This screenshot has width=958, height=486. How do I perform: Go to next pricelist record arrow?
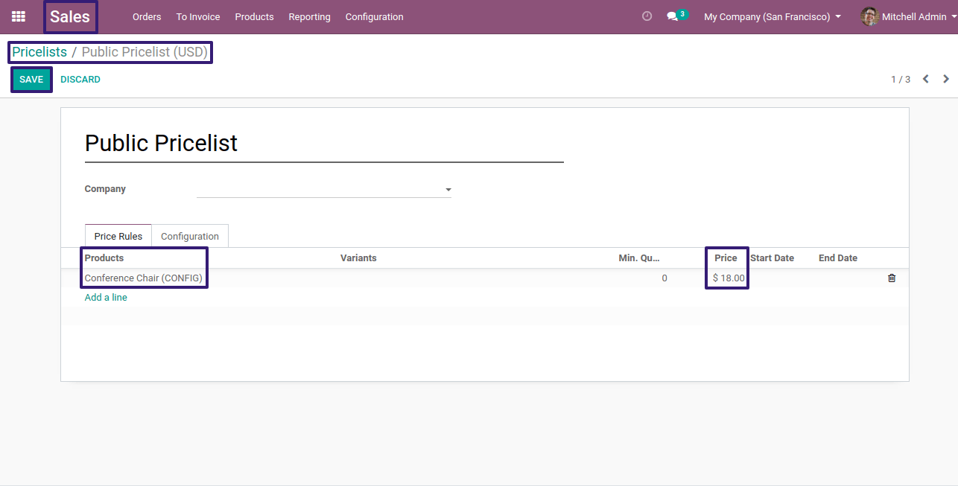[x=946, y=79]
